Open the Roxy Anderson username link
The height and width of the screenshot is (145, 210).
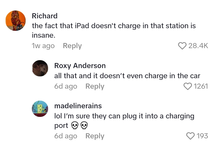tap(80, 66)
